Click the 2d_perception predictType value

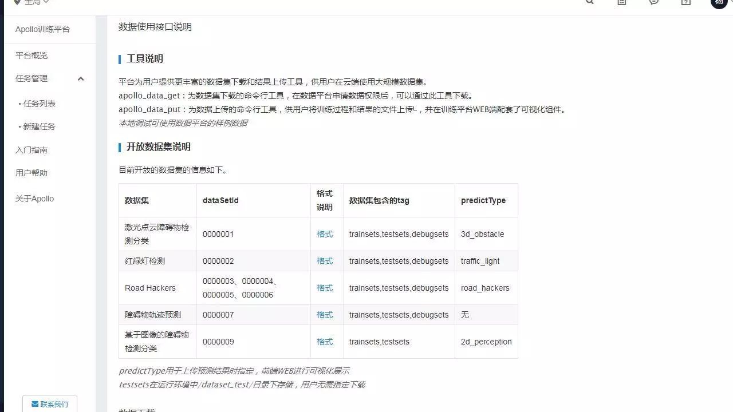486,342
